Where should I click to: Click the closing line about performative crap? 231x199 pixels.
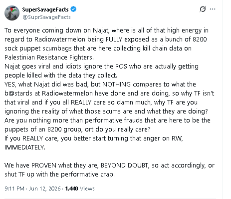pos(59,174)
